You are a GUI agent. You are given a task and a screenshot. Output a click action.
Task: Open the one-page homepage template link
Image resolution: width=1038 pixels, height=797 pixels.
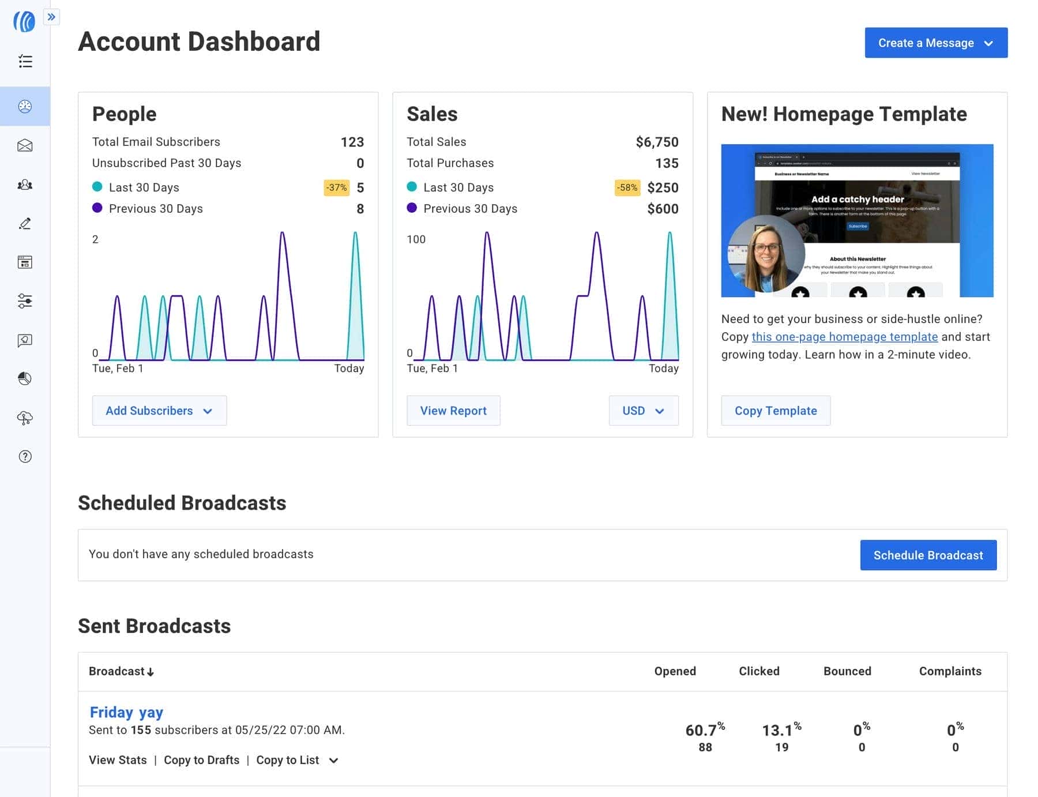click(x=844, y=337)
